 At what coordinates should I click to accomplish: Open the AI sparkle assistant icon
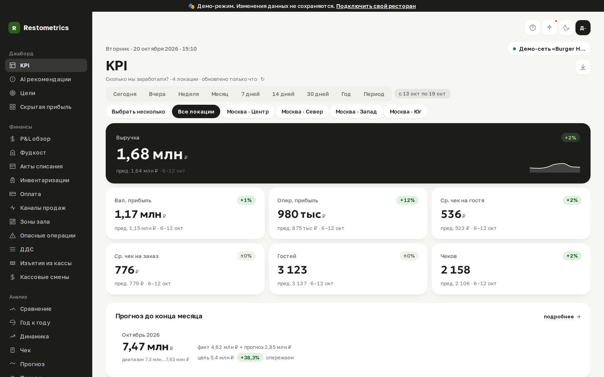549,28
